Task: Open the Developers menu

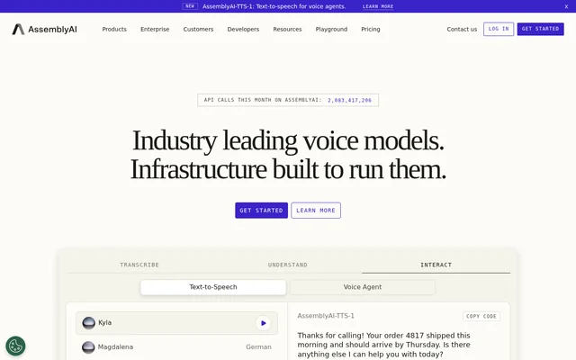Action: [243, 29]
